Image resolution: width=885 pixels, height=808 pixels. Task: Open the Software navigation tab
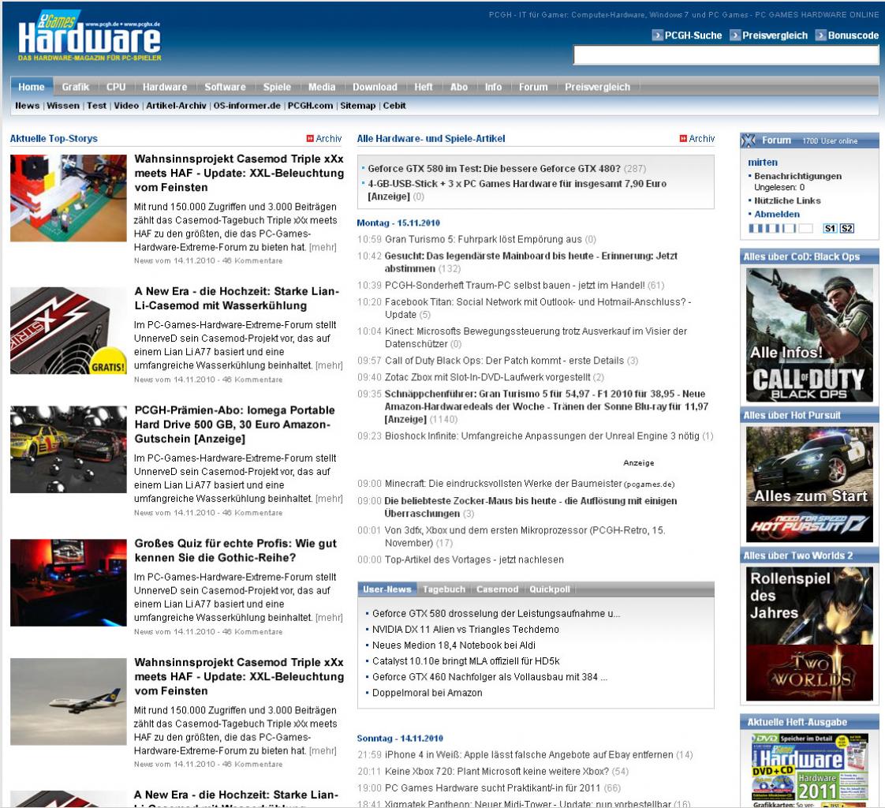(x=226, y=87)
